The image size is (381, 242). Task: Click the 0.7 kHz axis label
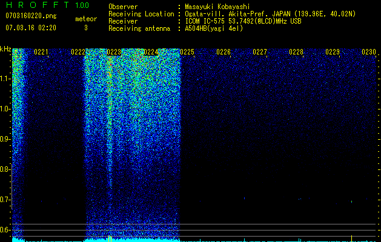pos(5,200)
